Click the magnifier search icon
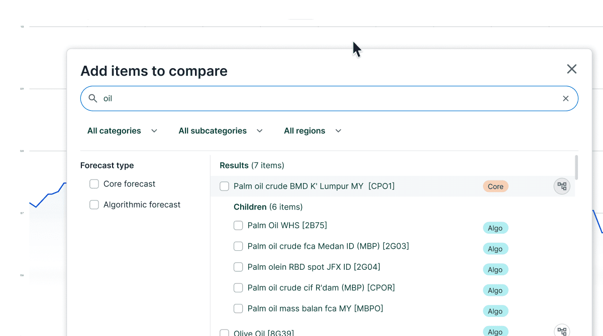 [x=93, y=99]
